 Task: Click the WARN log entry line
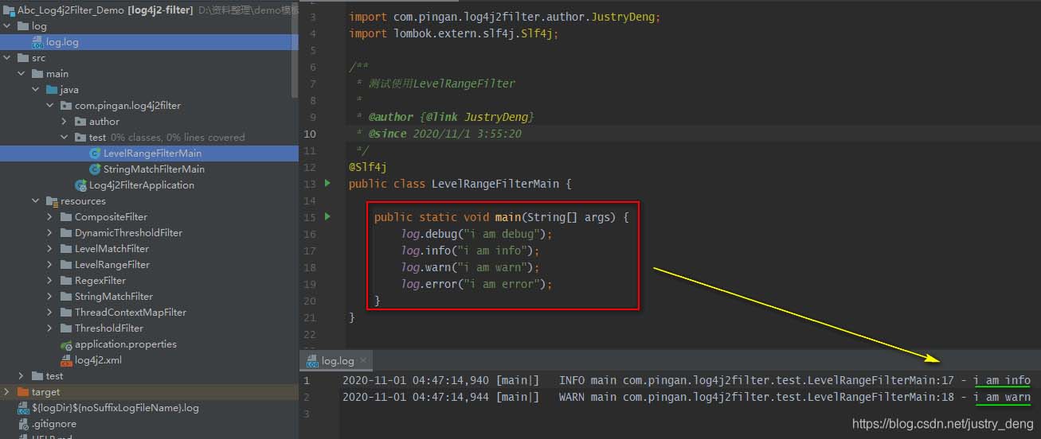(x=687, y=397)
